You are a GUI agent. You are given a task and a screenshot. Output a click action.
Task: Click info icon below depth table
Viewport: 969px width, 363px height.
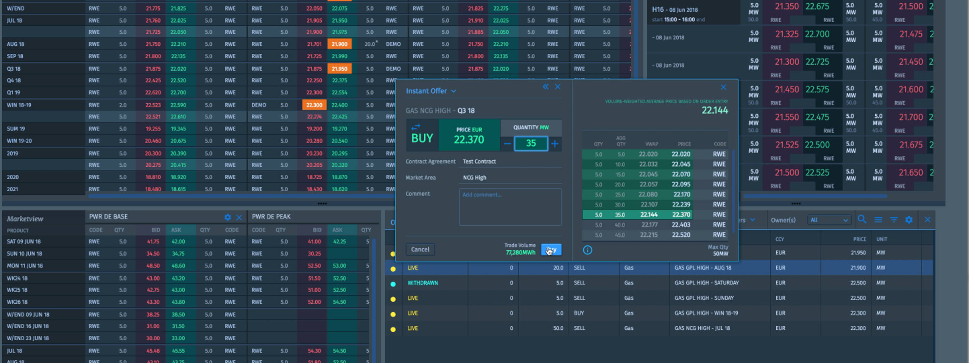point(587,250)
